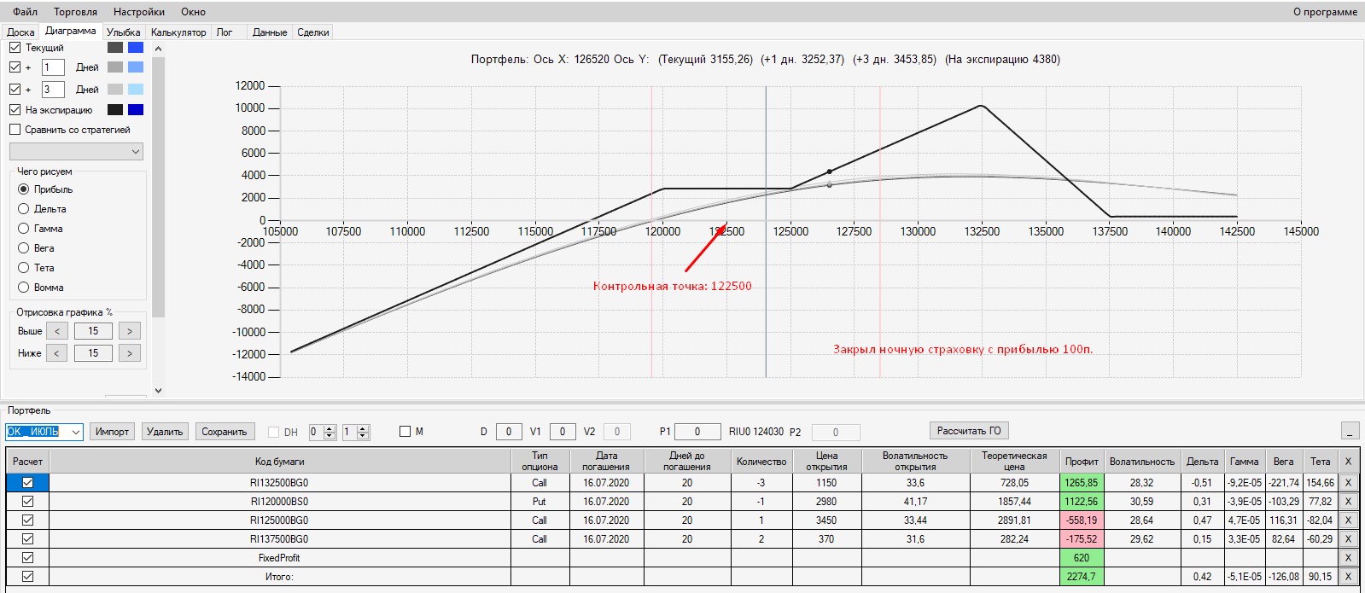Pick light blue swatch for +3 Дней

pos(136,90)
